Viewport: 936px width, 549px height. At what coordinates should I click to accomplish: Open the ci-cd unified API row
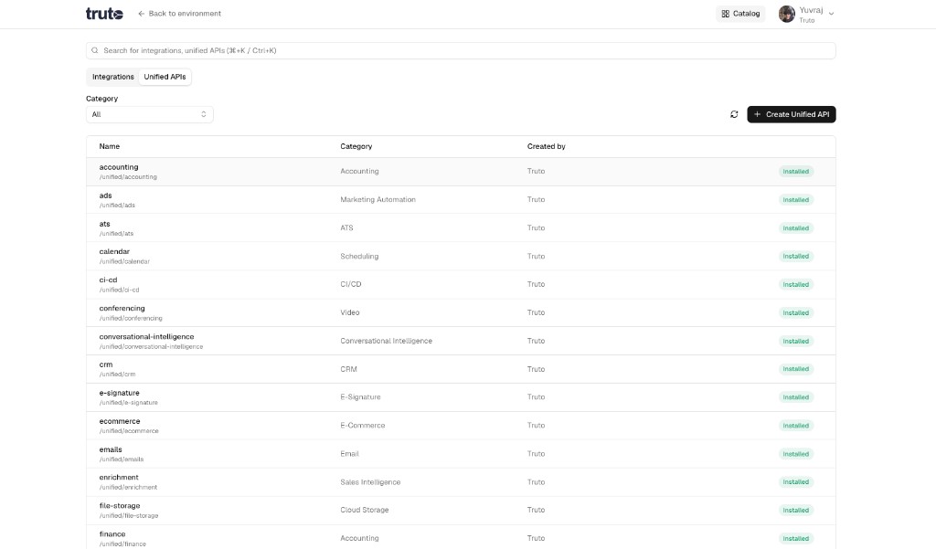[461, 284]
